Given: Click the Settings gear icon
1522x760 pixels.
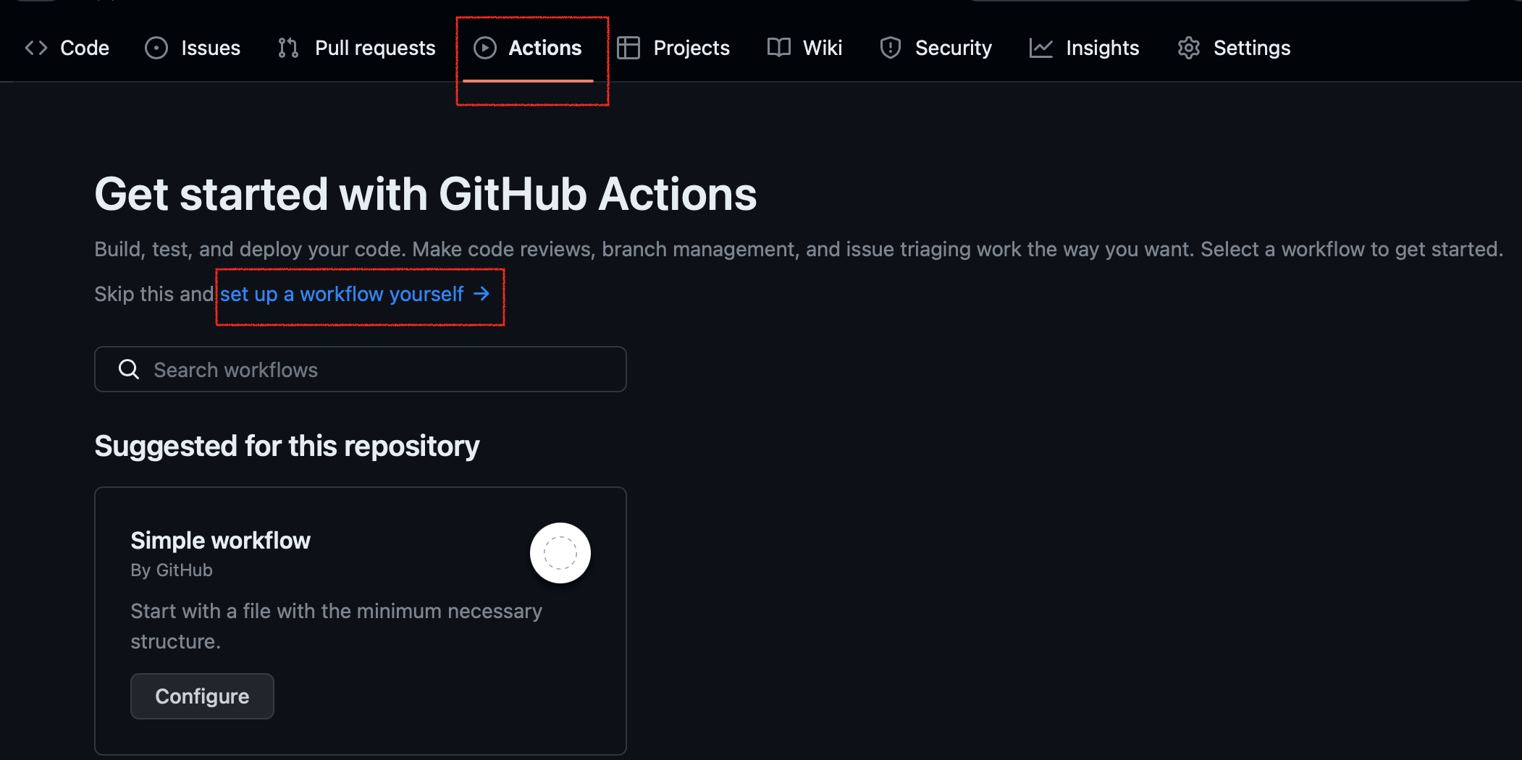Looking at the screenshot, I should [1188, 48].
